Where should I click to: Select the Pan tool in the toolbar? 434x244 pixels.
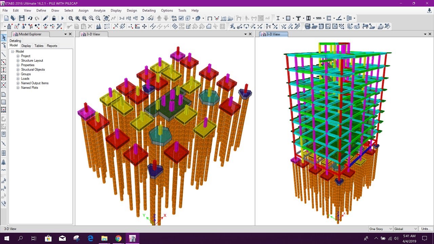click(x=106, y=18)
